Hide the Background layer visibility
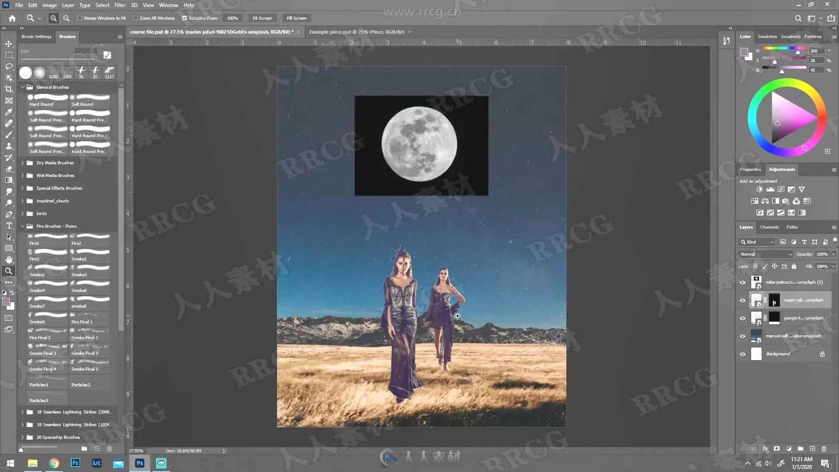The image size is (839, 472). [x=742, y=354]
